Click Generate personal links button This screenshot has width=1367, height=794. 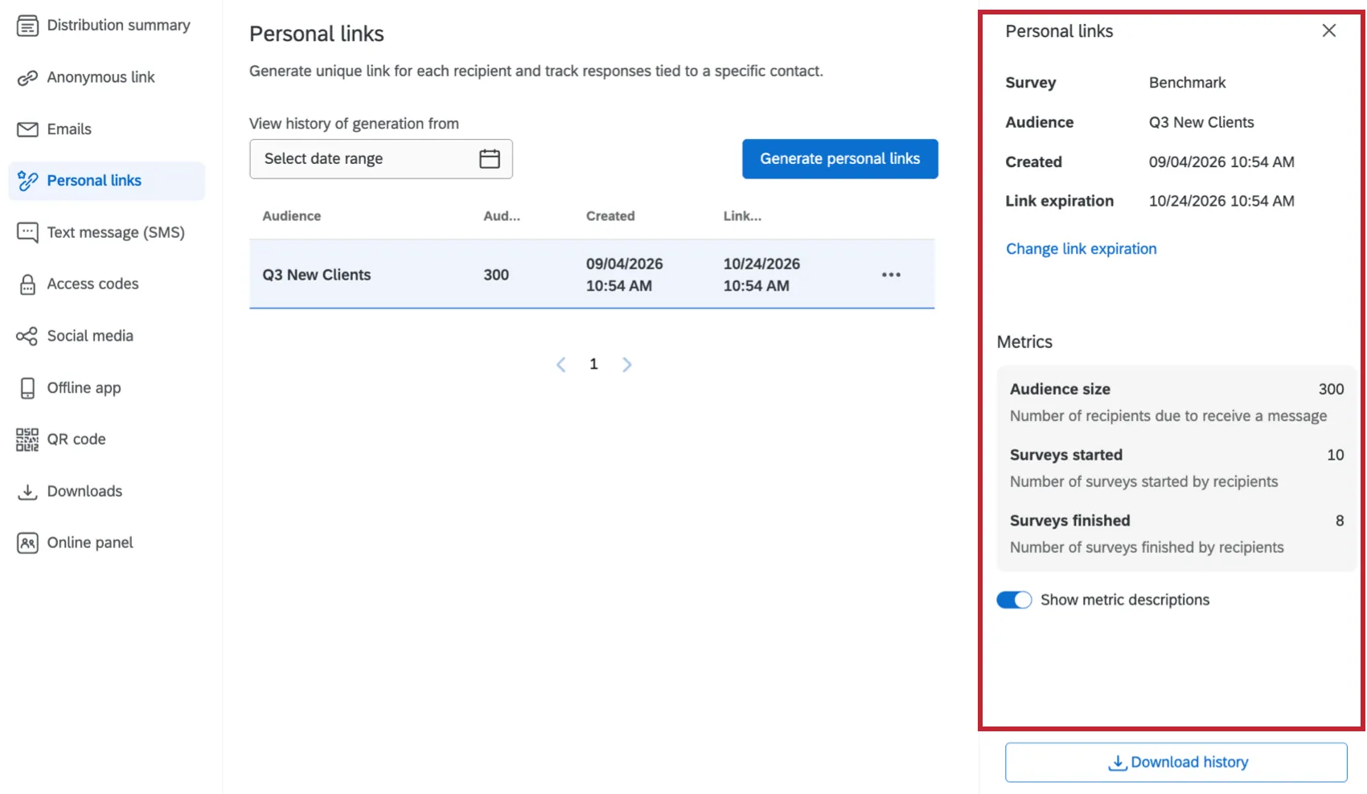840,159
